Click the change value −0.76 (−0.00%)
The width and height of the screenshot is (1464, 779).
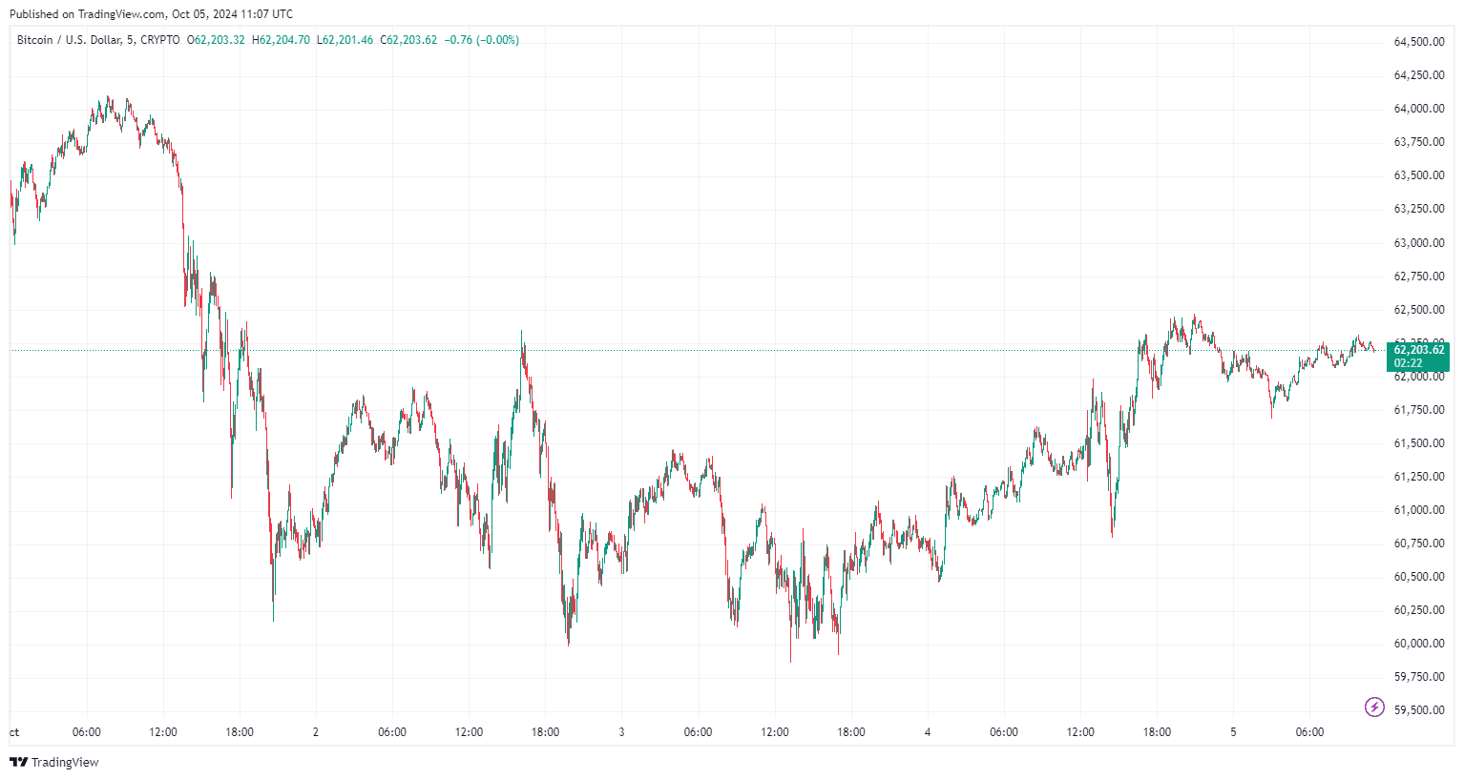pos(482,40)
